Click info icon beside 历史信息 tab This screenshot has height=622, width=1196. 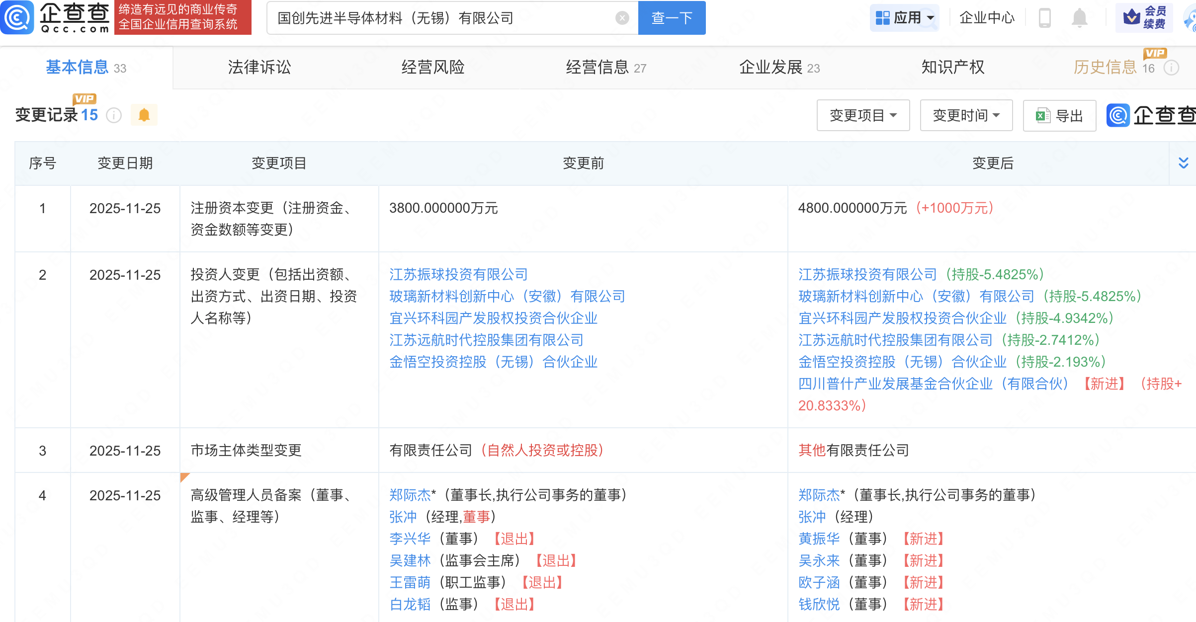[x=1172, y=68]
